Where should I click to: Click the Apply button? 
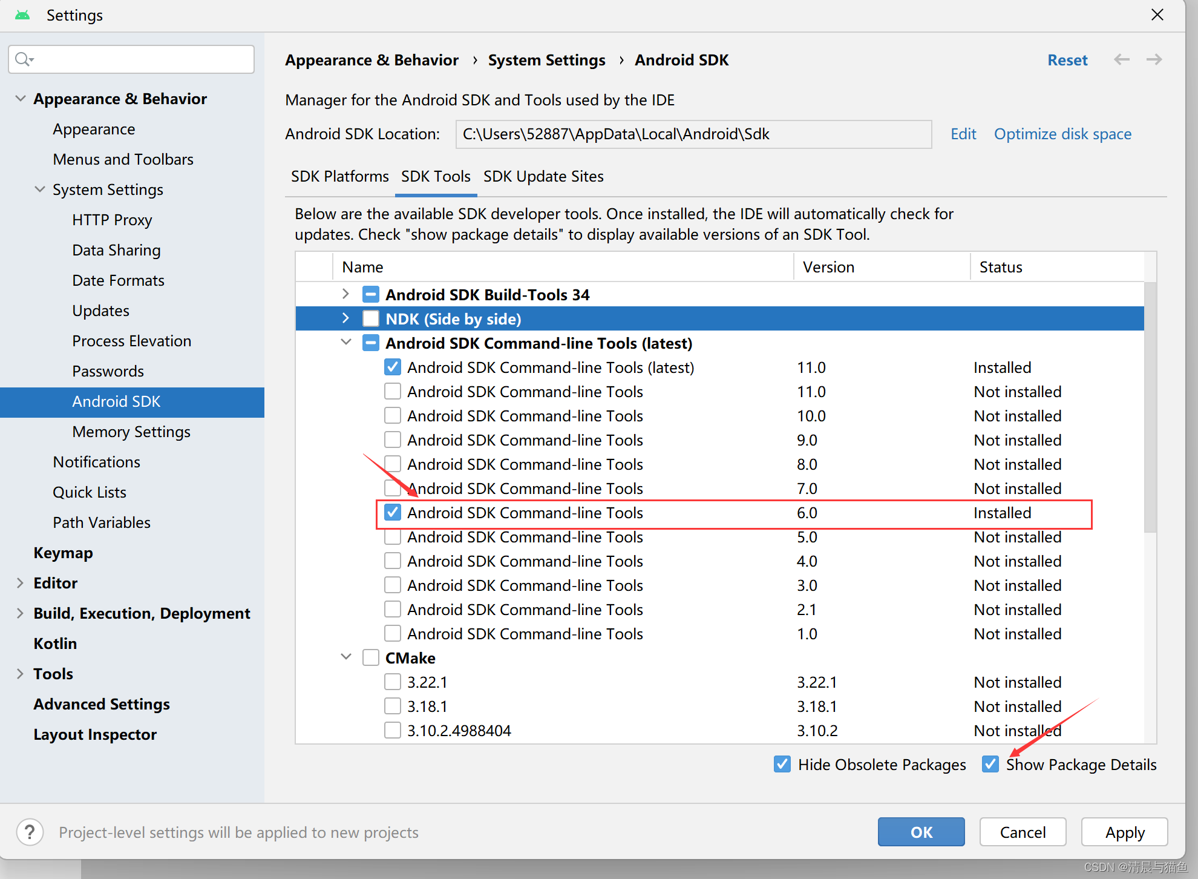tap(1124, 832)
